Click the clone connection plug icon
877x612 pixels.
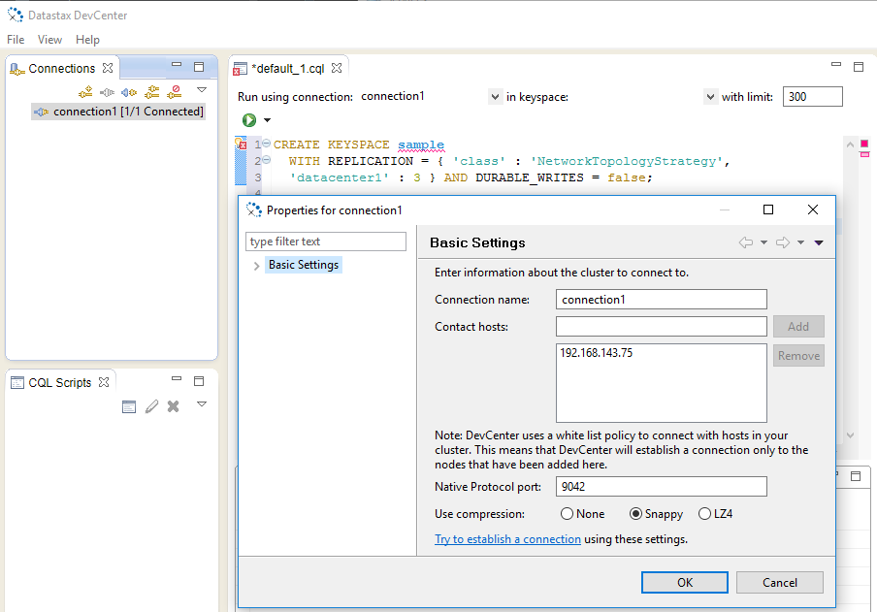click(x=152, y=91)
